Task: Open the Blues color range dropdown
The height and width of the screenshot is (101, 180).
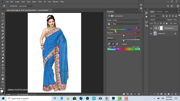Action: [126, 24]
